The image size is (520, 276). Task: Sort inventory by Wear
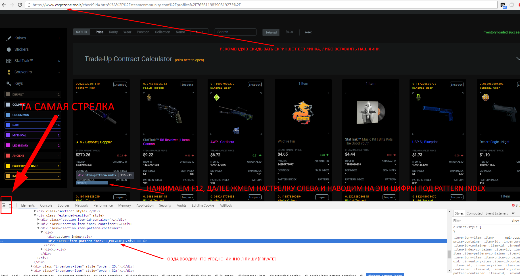pos(127,32)
